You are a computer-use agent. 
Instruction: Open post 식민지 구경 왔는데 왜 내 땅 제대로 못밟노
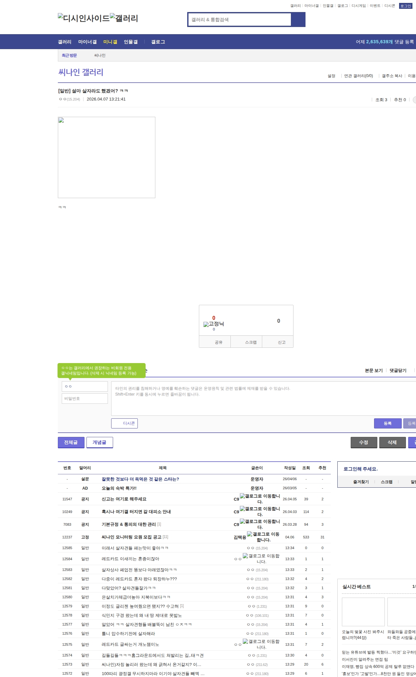click(142, 615)
